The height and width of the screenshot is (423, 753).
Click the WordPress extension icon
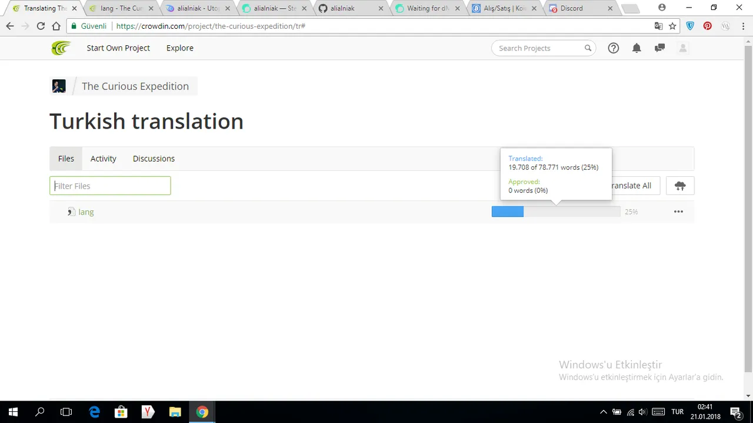click(x=725, y=26)
